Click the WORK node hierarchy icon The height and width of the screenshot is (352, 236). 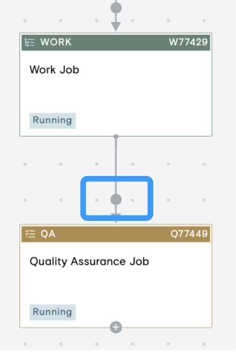pos(29,42)
